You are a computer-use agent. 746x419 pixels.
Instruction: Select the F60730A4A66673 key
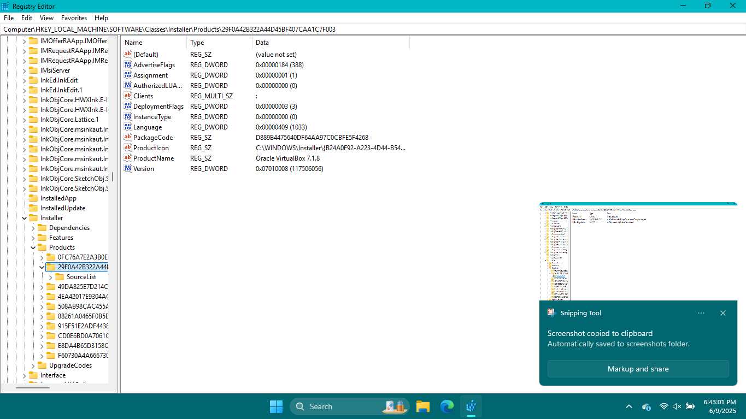[83, 356]
